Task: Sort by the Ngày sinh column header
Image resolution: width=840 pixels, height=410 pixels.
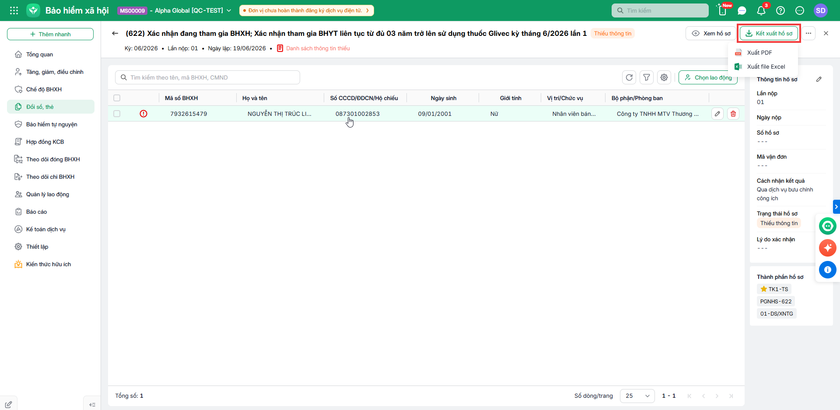Action: [443, 98]
